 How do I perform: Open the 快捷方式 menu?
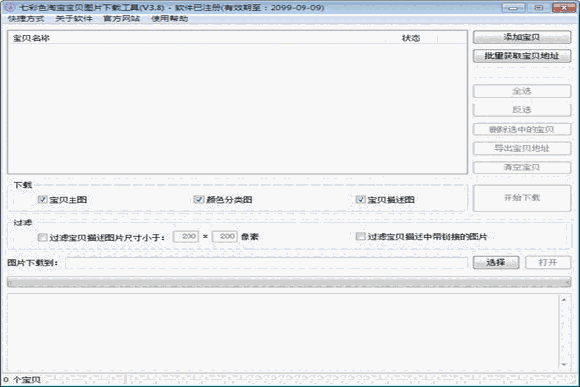click(26, 19)
